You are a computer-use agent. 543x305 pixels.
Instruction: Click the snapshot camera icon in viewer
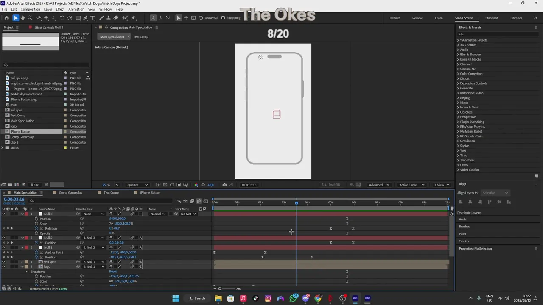point(224,185)
